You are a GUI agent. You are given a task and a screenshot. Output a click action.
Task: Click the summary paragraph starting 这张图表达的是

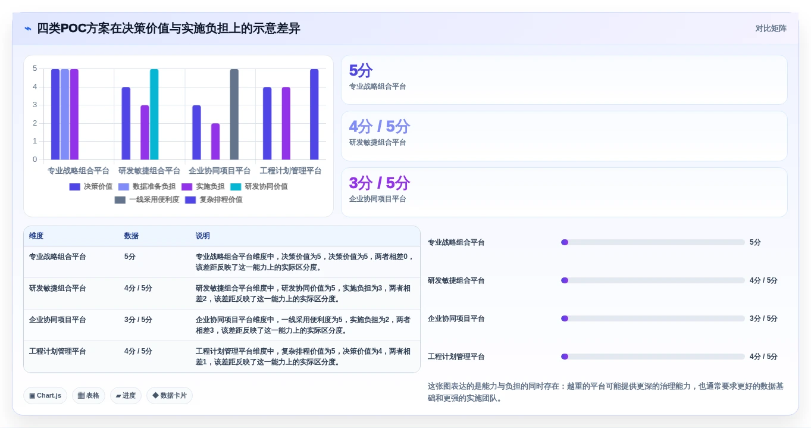point(606,392)
